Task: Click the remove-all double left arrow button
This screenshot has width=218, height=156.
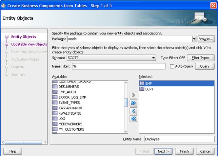Action: 133,119
